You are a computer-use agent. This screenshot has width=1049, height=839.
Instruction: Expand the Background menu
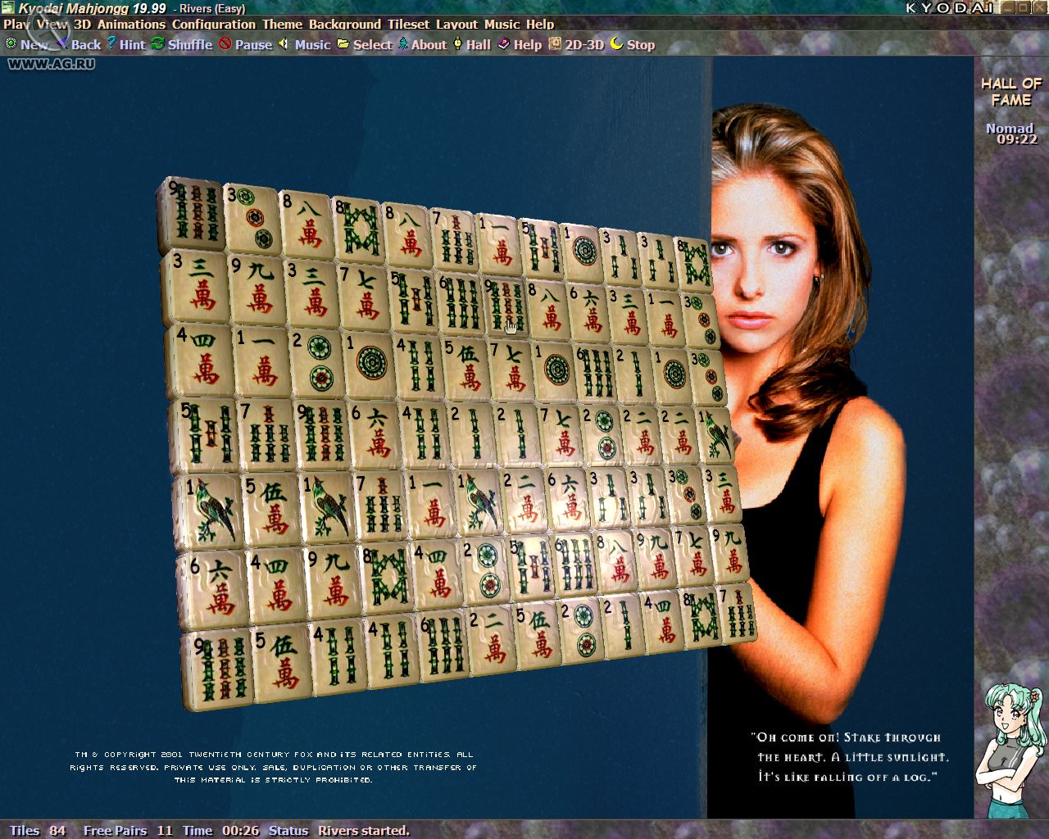pyautogui.click(x=344, y=25)
